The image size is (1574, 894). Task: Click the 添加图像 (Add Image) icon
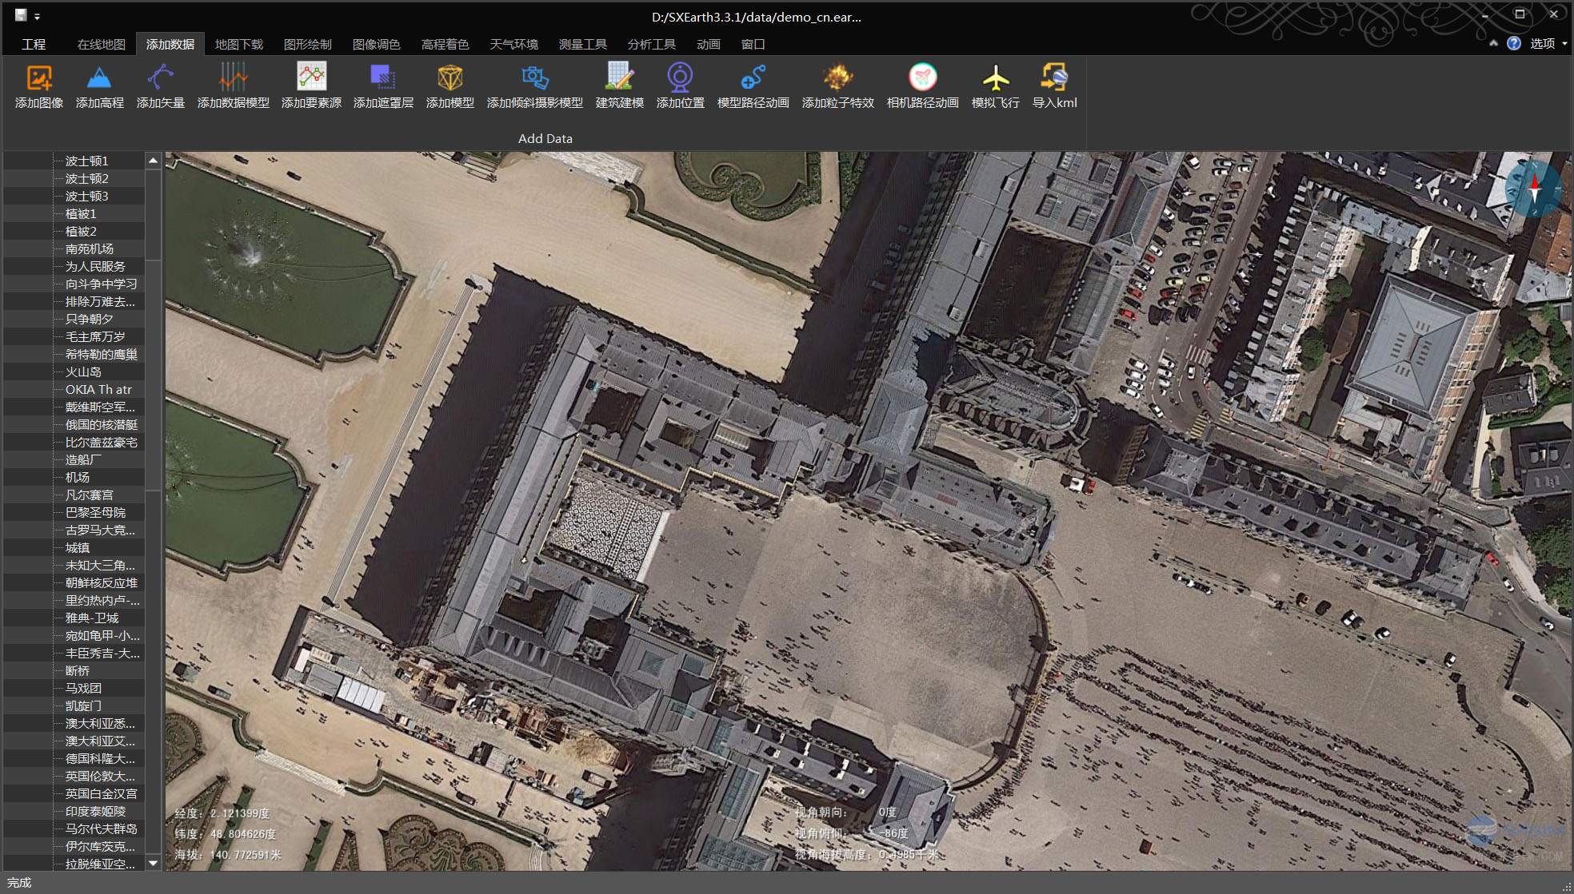pos(38,86)
